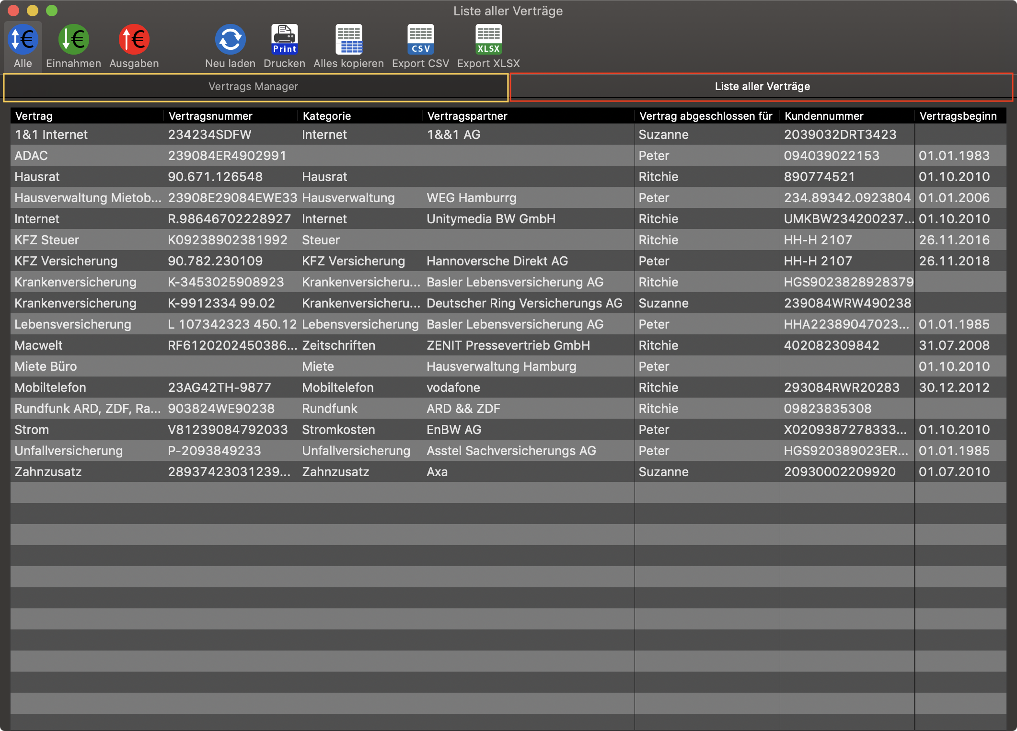Image resolution: width=1017 pixels, height=731 pixels.
Task: Click contract number 90.671.126548
Action: 215,177
